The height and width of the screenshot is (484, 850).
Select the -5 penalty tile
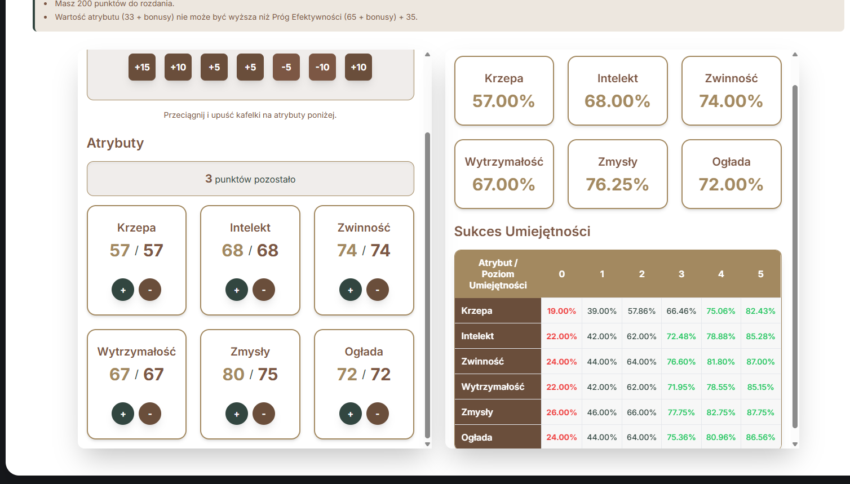point(286,67)
